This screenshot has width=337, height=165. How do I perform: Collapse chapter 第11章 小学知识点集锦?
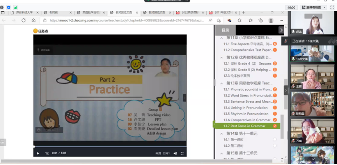[222, 38]
